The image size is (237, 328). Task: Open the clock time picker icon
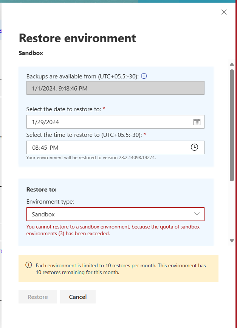(194, 147)
